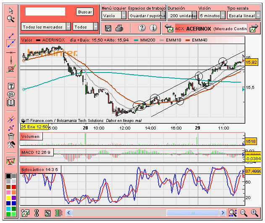The width and height of the screenshot is (265, 223).
Task: Select the magnifier zoom tool
Action: coord(11,19)
